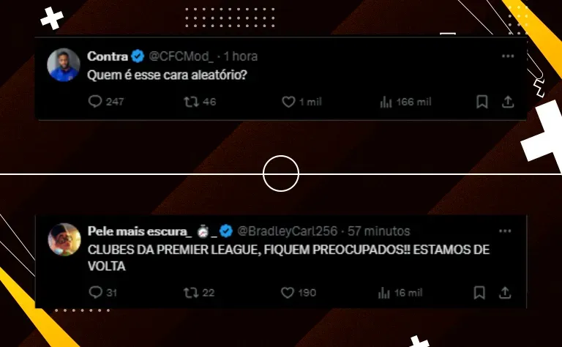Open more options on @BradleyCarl256 tweet
Screen dimensions: 562x347
click(x=505, y=231)
